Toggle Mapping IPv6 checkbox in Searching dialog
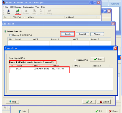122x113 pixels. 75,60
